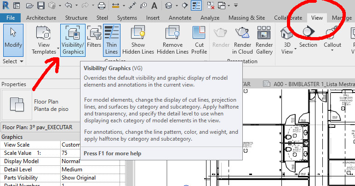This screenshot has height=186, width=355.
Task: Click the Save icon in quick access toolbar
Action: click(40, 6)
